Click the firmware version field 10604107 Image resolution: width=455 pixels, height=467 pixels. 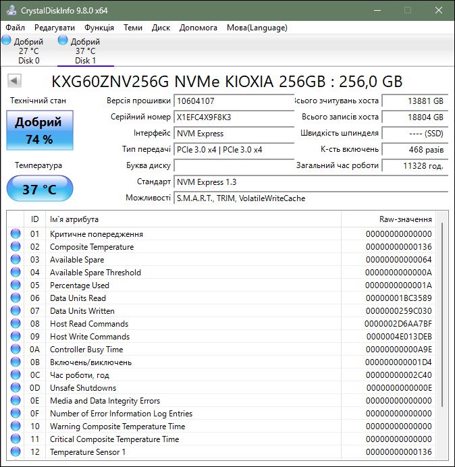(x=234, y=101)
